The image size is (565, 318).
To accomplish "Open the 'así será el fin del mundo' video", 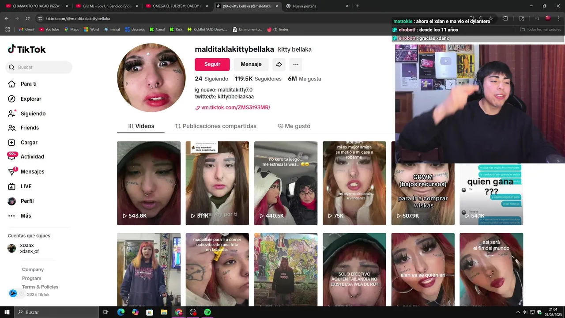I will (x=491, y=269).
